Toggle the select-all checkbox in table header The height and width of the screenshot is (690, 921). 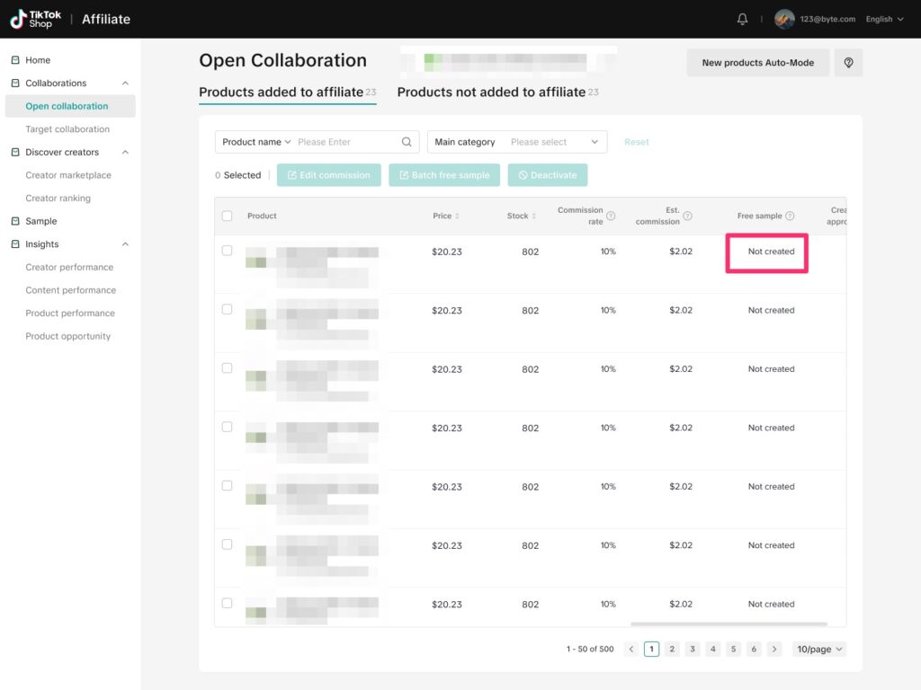(228, 216)
